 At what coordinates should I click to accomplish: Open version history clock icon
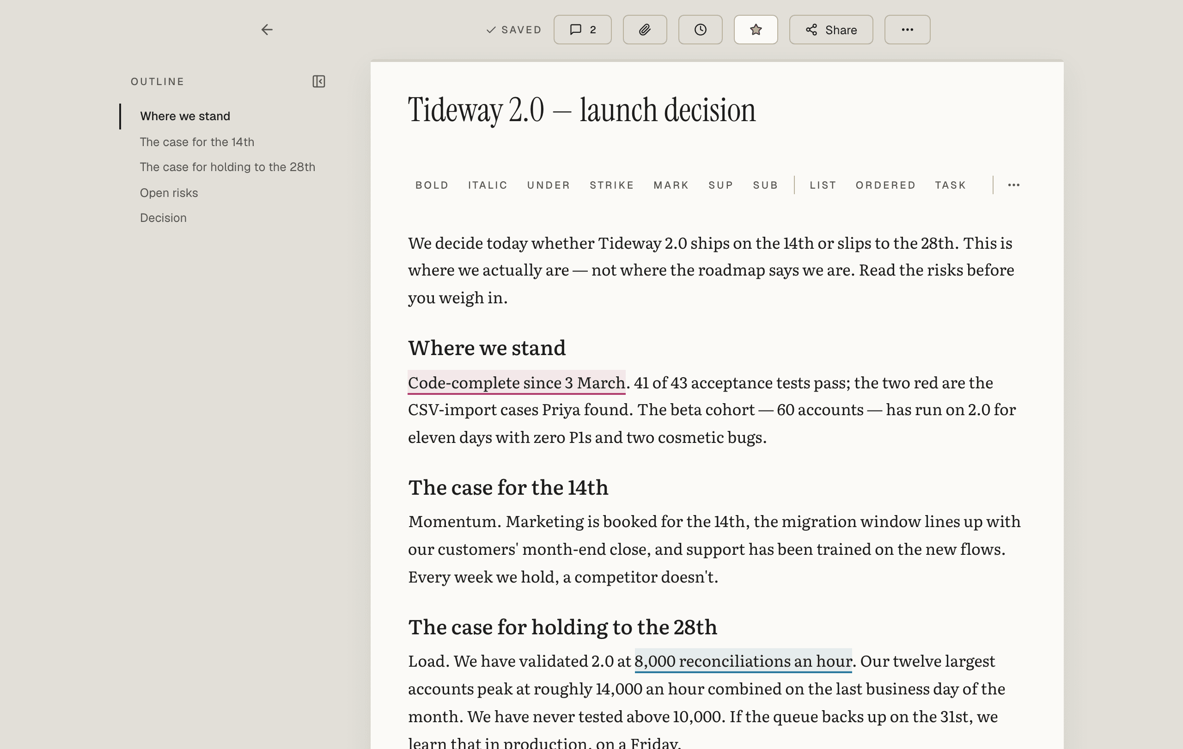point(700,30)
